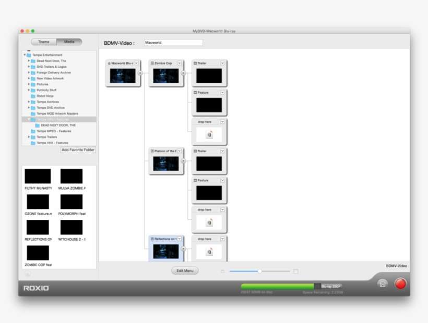Click the large thumbnail icon right of the zoom slider
This screenshot has width=428, height=323.
coord(295,271)
